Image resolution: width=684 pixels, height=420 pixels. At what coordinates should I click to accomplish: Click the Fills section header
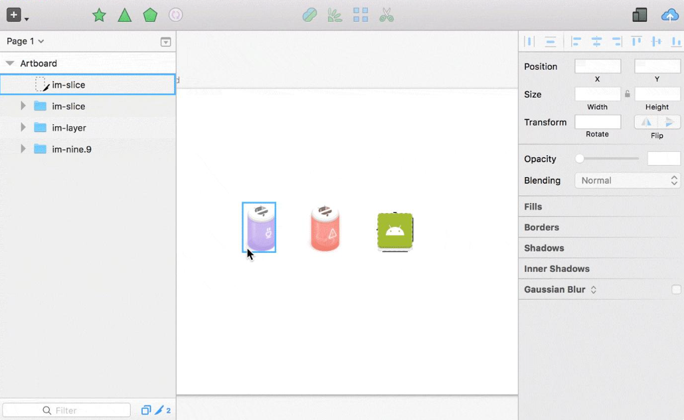point(601,206)
